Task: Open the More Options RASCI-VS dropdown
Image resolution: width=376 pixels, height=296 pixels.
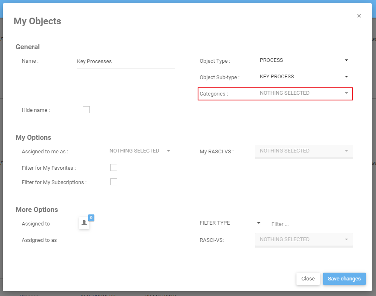Action: click(x=303, y=239)
